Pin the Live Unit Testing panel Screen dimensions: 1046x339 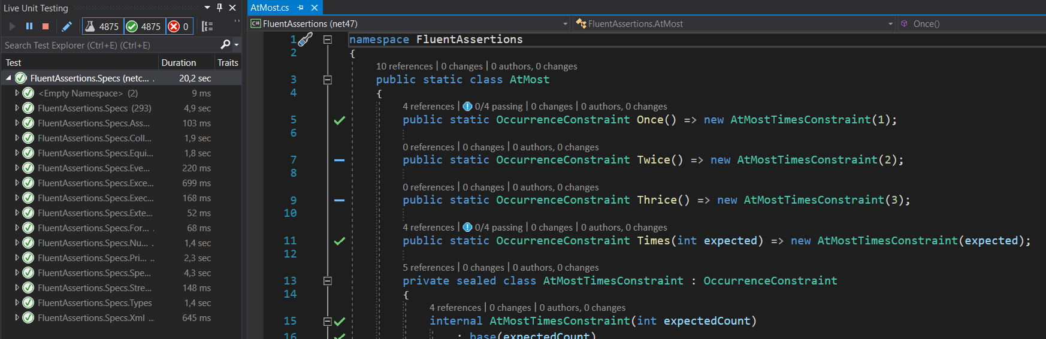[x=219, y=8]
